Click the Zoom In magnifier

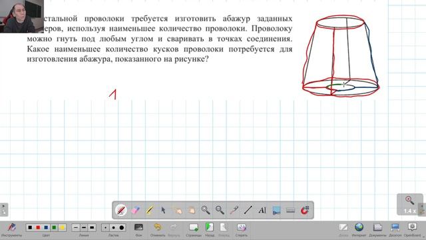(x=206, y=210)
